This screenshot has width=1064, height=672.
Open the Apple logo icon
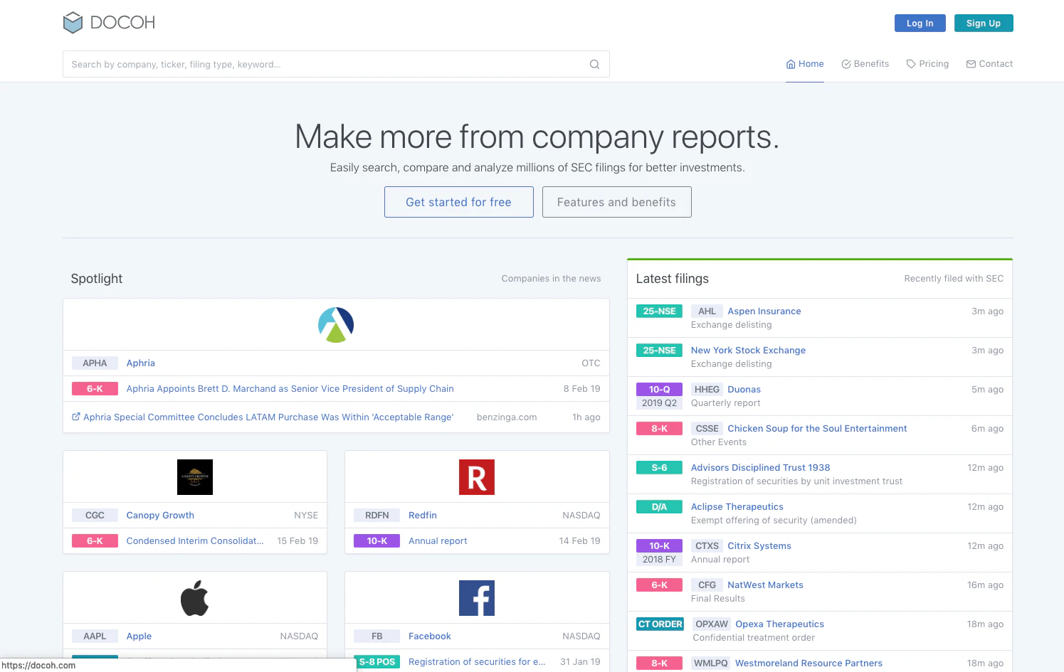click(x=195, y=598)
